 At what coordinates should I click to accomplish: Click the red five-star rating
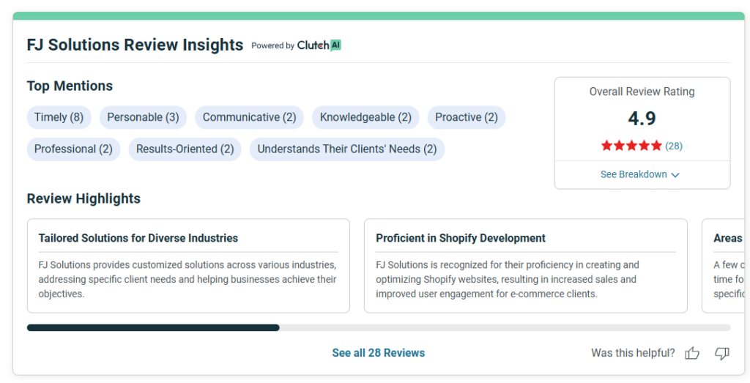click(631, 146)
